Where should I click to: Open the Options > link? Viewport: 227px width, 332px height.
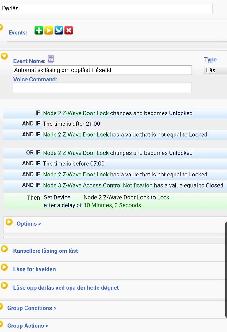tap(29, 224)
